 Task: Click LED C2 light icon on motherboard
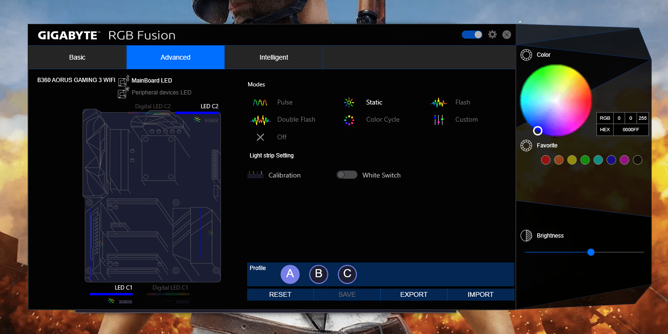click(x=197, y=119)
